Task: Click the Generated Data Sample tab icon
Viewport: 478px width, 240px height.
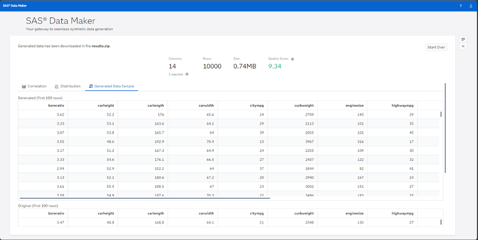Action: coord(91,86)
